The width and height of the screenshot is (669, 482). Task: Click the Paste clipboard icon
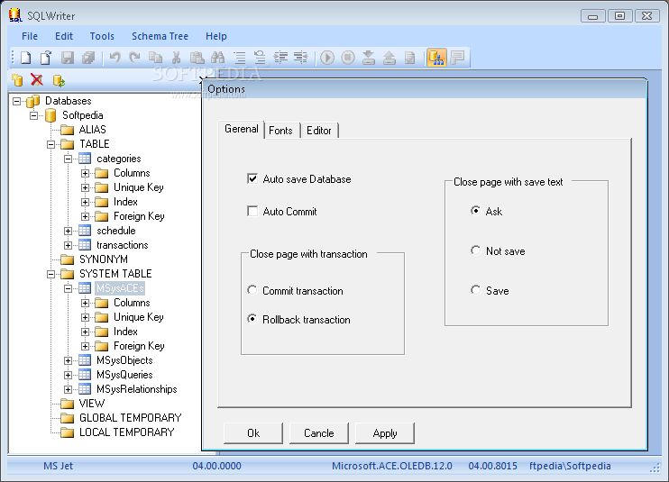click(197, 58)
